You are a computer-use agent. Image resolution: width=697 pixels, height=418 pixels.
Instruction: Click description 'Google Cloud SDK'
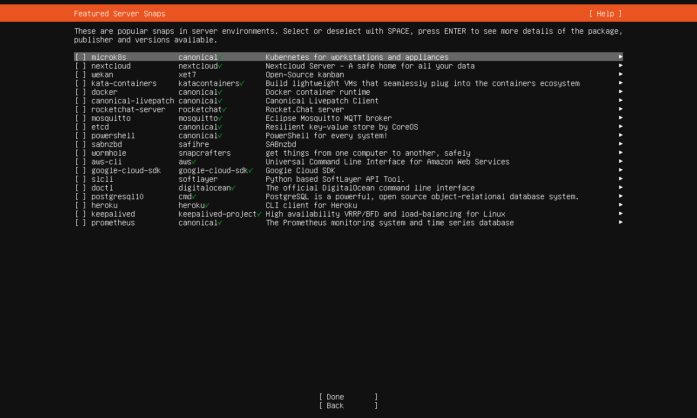(x=301, y=170)
